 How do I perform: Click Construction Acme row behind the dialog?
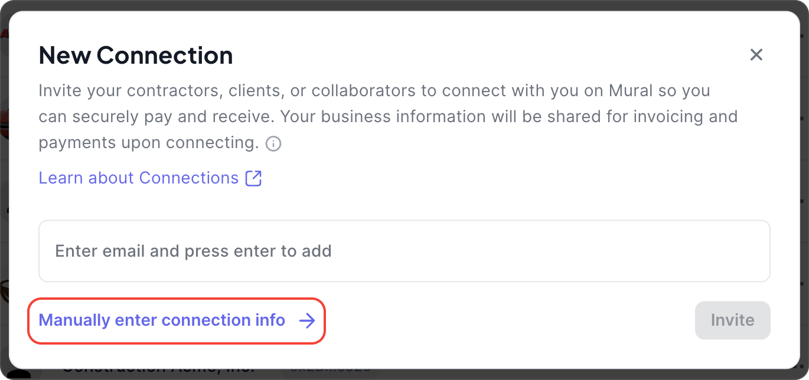click(159, 370)
